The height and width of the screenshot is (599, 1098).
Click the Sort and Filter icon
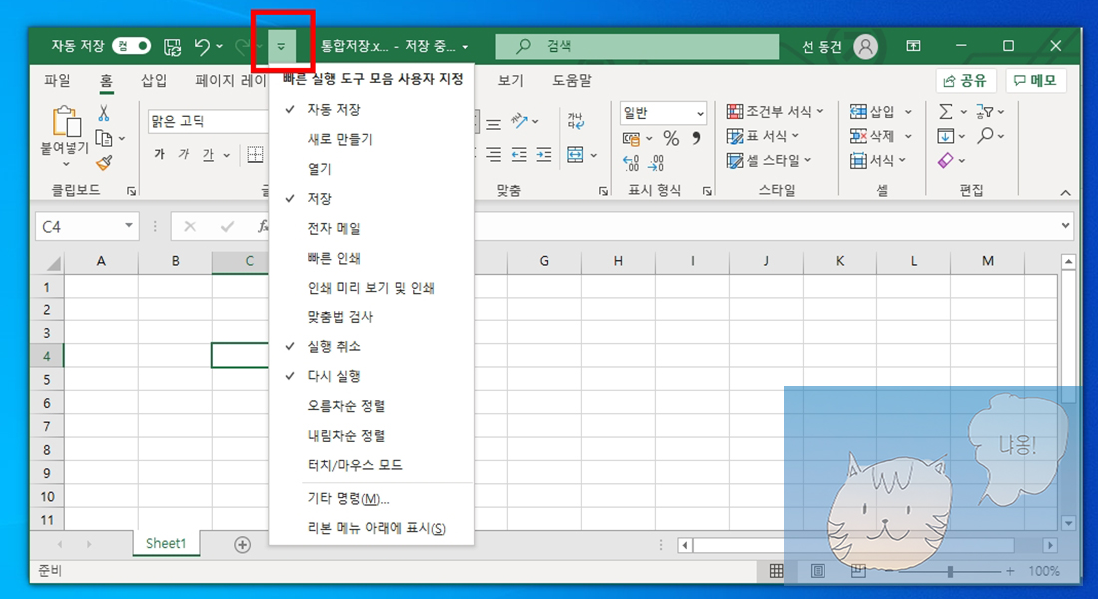(x=985, y=112)
